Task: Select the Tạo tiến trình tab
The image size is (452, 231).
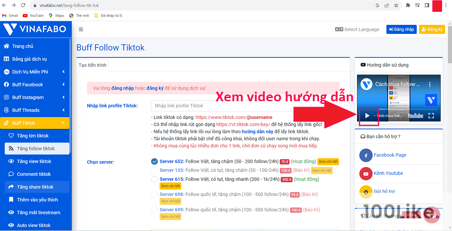Action: click(x=93, y=65)
